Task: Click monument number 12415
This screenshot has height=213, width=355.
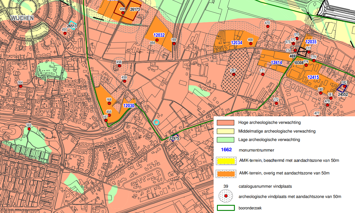Action: tap(313, 77)
